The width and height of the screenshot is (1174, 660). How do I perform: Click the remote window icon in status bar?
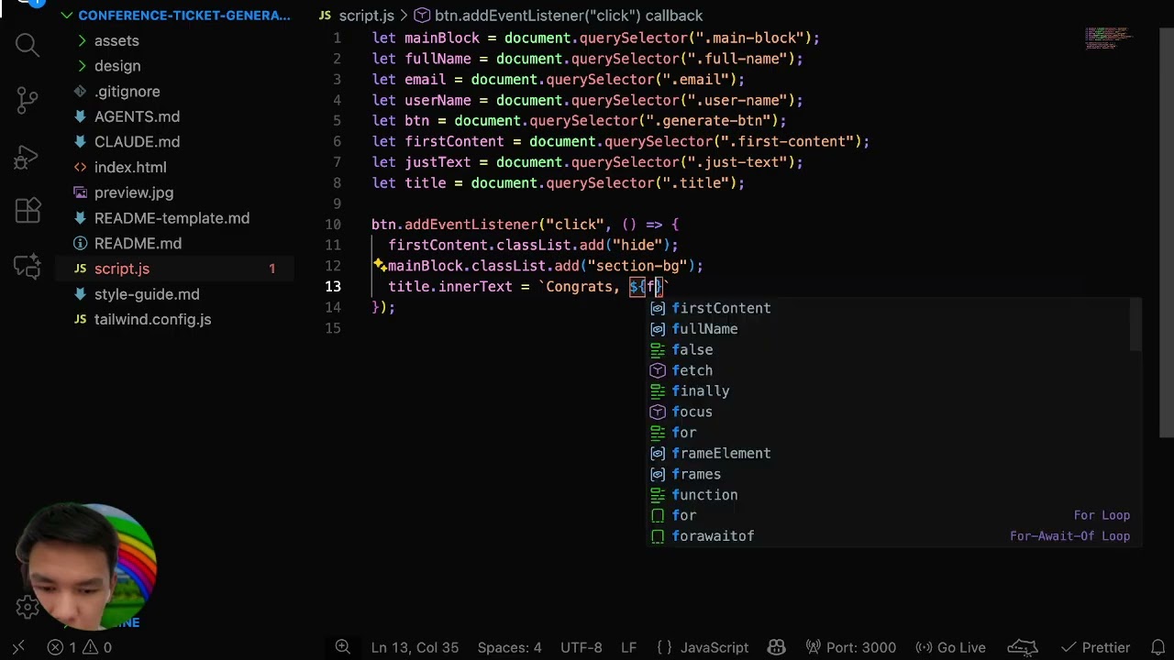point(17,647)
